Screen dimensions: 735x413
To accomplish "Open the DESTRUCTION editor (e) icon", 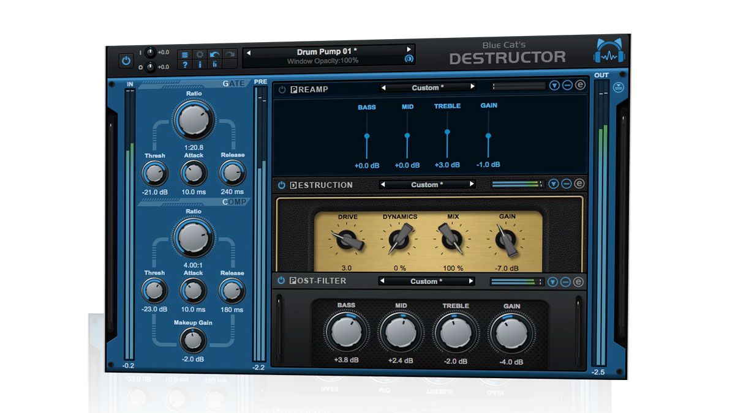I will click(x=580, y=185).
